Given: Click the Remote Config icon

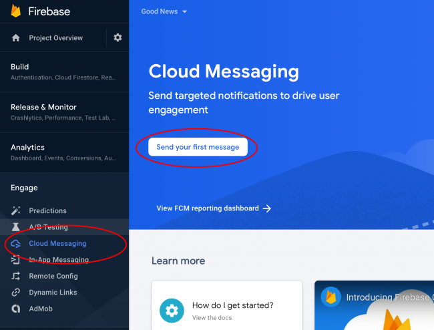Looking at the screenshot, I should [x=16, y=276].
